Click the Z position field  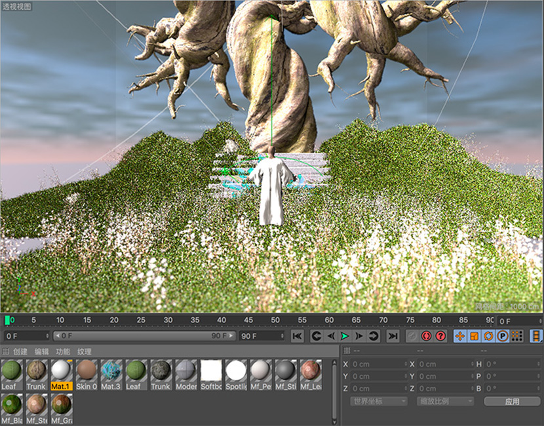(x=379, y=389)
